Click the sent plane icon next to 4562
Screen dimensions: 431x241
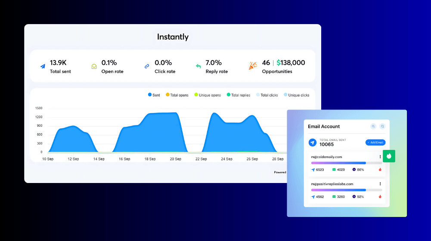click(x=313, y=197)
